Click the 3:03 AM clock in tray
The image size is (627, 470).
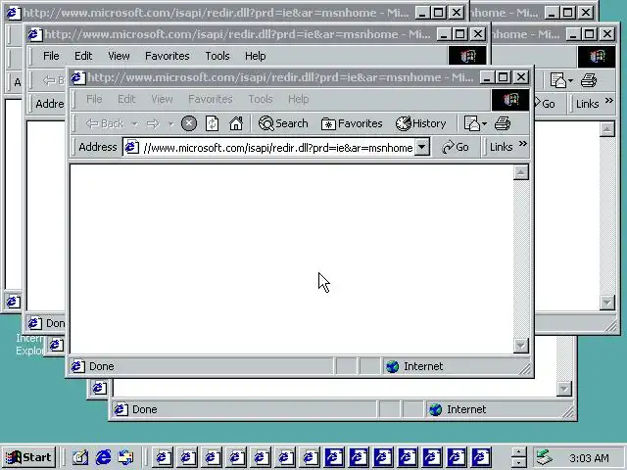click(589, 458)
